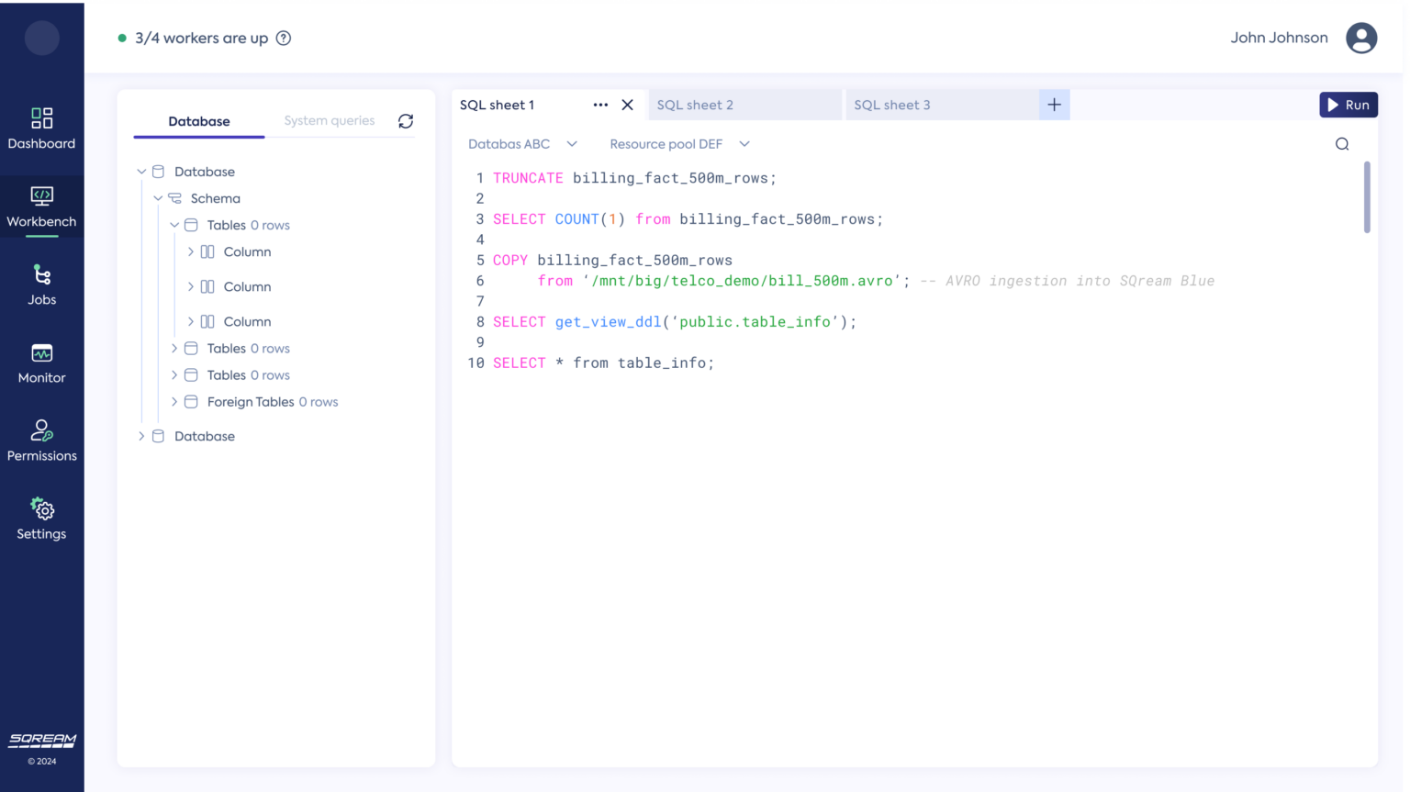This screenshot has height=792, width=1410.
Task: Select the SQL sheet 1 tab
Action: pos(498,105)
